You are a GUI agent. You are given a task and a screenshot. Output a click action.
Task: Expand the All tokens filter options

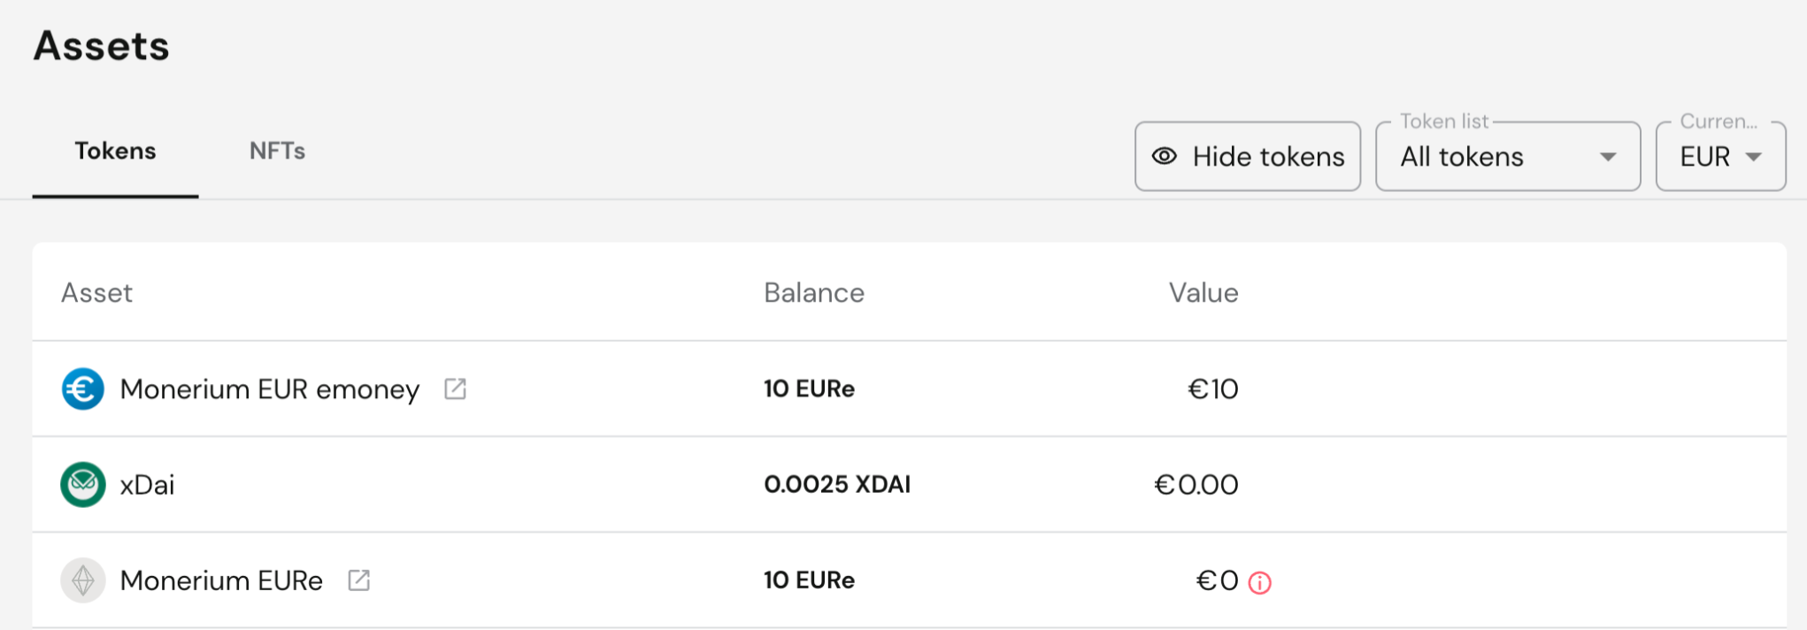[1607, 157]
